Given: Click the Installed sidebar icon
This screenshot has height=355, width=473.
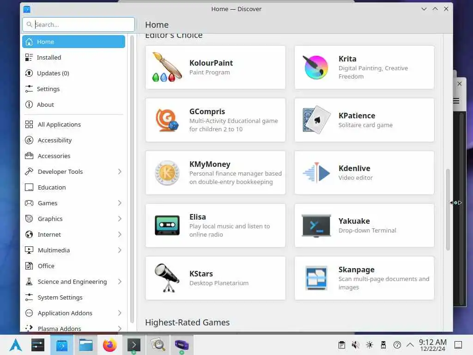Looking at the screenshot, I should pos(29,57).
